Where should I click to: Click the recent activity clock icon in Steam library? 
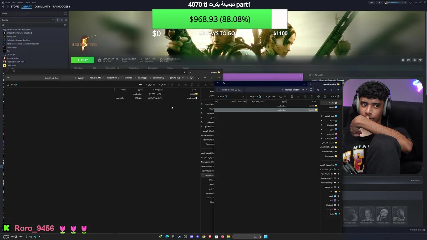62,20
